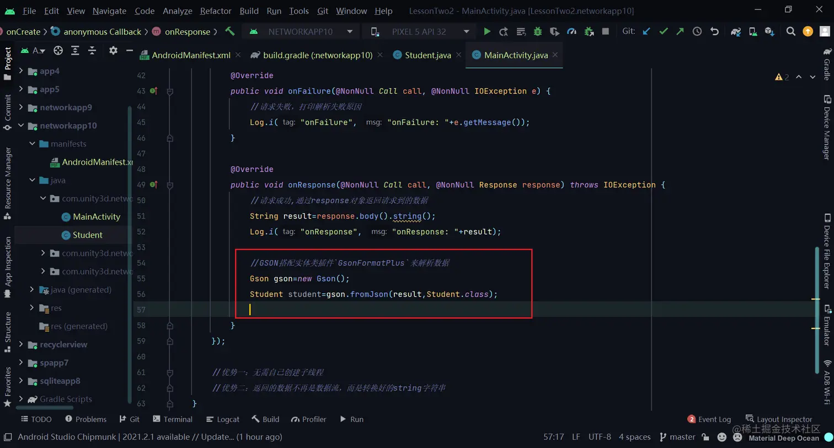Collapse the networkapp10 module
Viewport: 834px width, 448px height.
[21, 126]
